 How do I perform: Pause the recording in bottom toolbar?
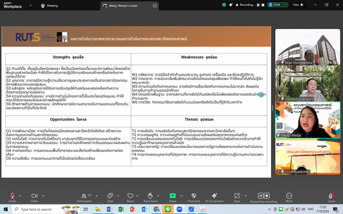(260, 195)
